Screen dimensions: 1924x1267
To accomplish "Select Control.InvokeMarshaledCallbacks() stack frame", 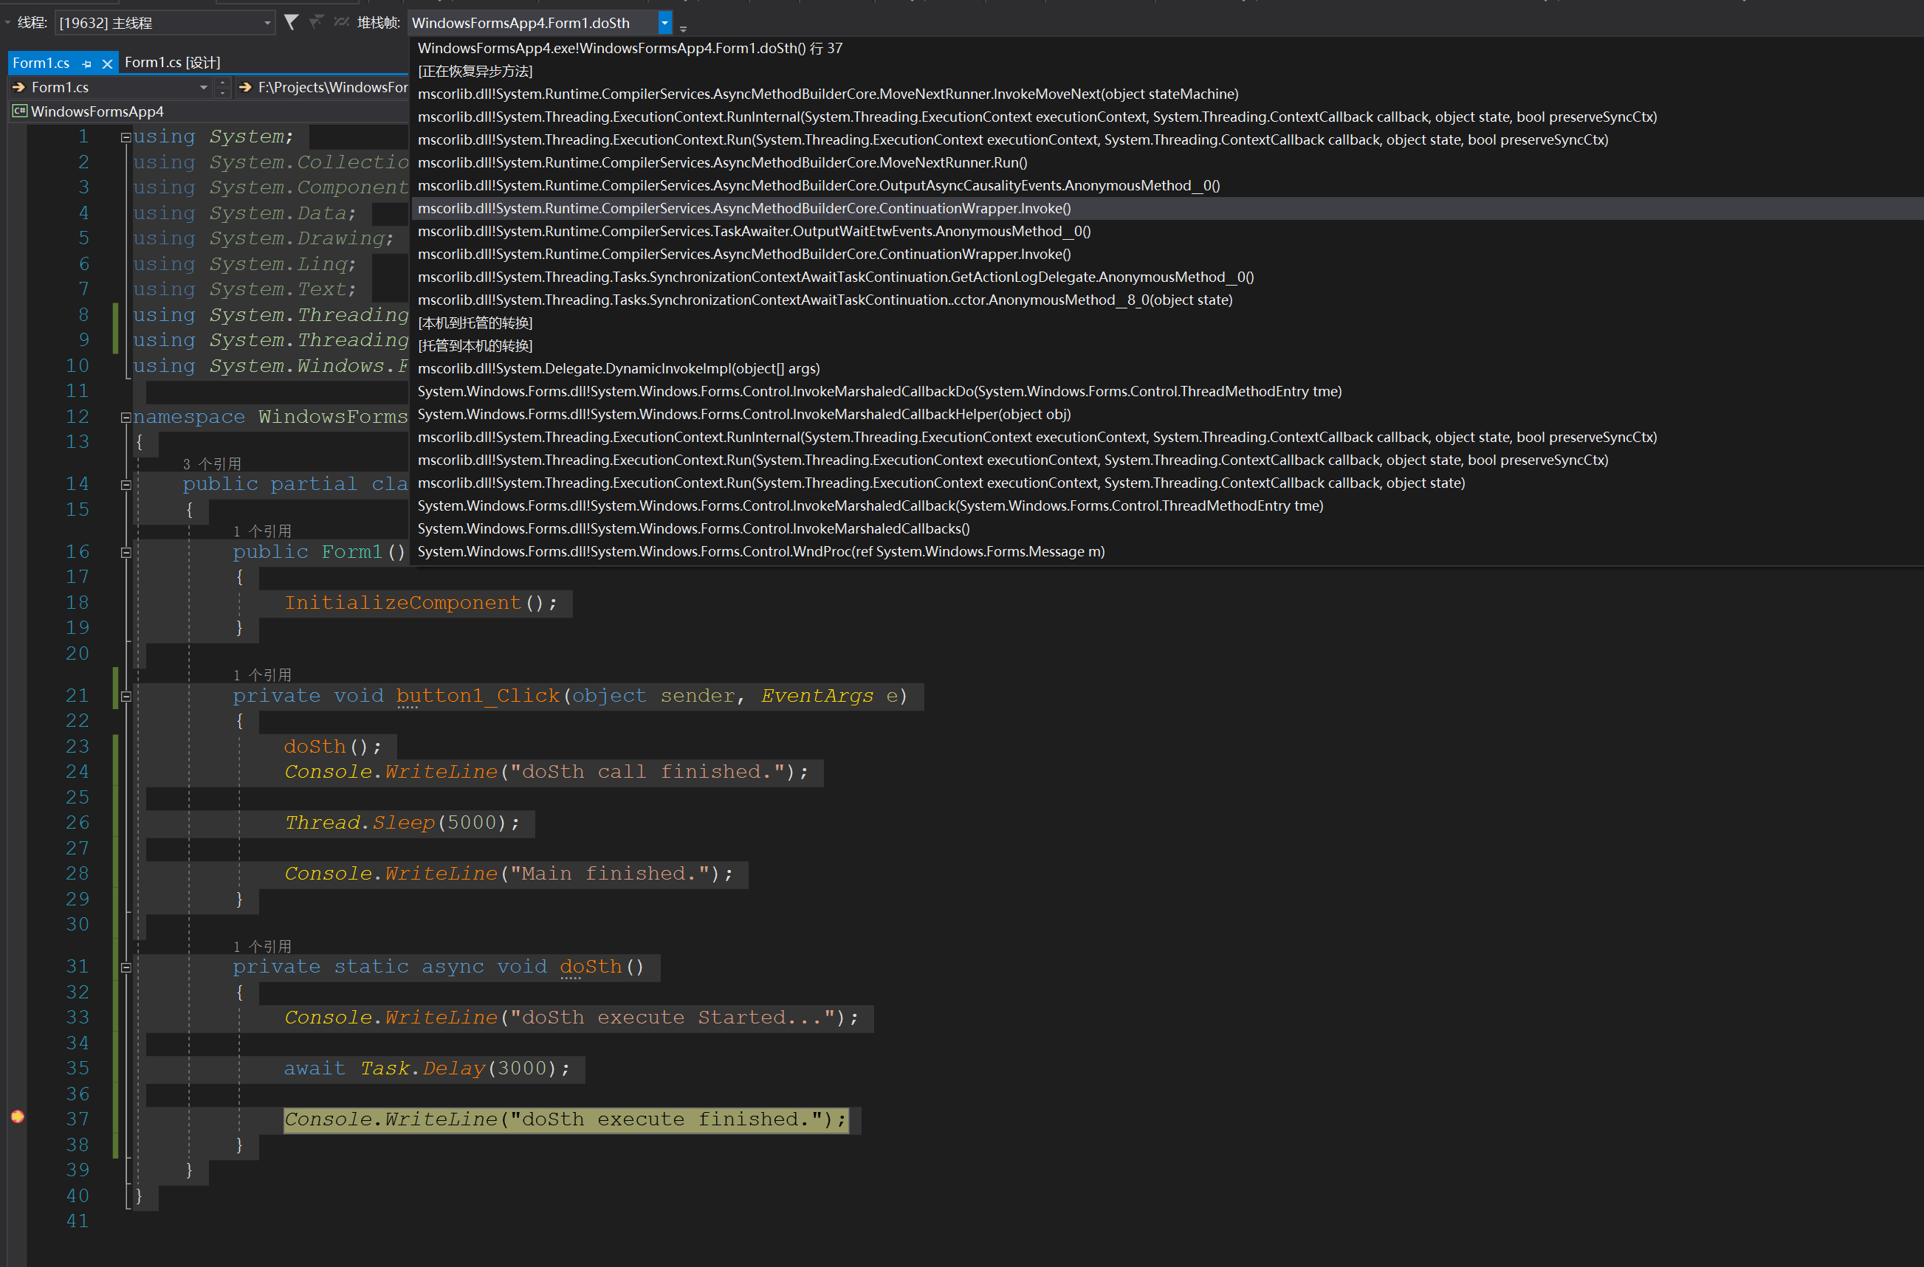I will pyautogui.click(x=693, y=528).
